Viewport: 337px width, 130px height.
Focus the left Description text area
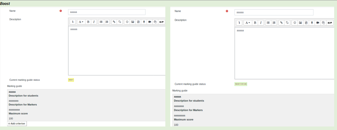pyautogui.click(x=117, y=51)
